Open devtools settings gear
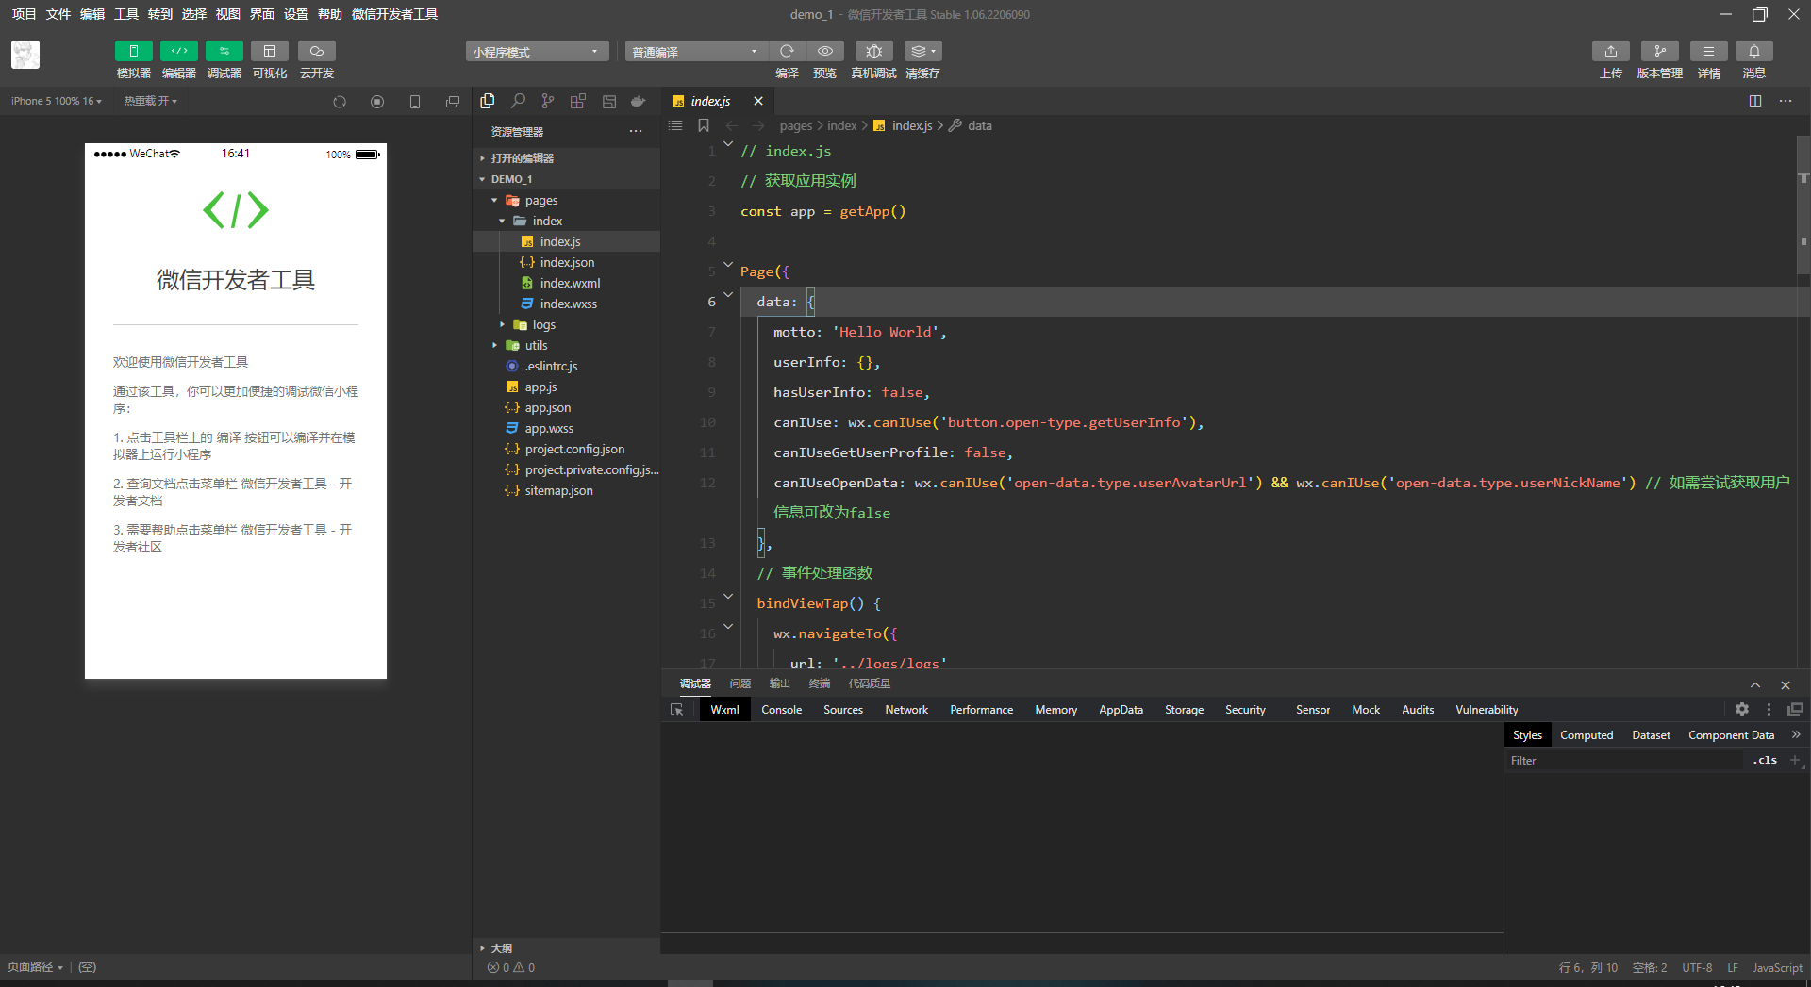The height and width of the screenshot is (987, 1811). 1742,709
